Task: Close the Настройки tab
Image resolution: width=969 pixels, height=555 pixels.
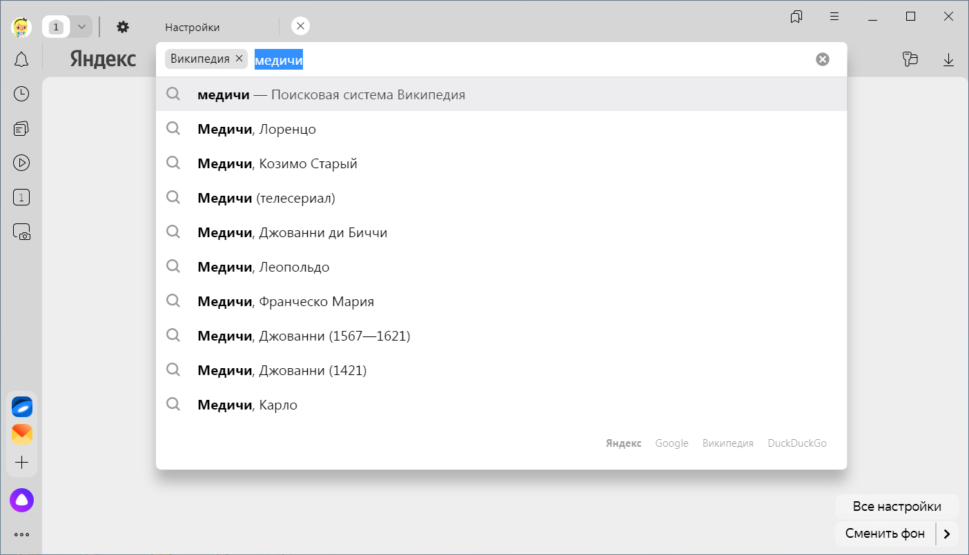Action: point(300,26)
